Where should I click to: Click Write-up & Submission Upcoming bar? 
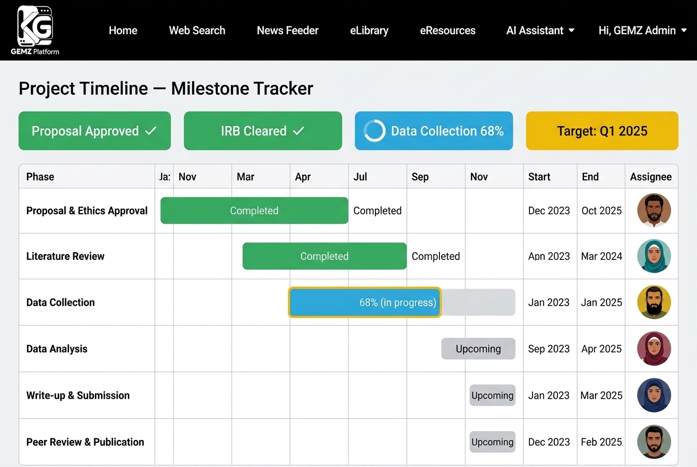pyautogui.click(x=492, y=395)
